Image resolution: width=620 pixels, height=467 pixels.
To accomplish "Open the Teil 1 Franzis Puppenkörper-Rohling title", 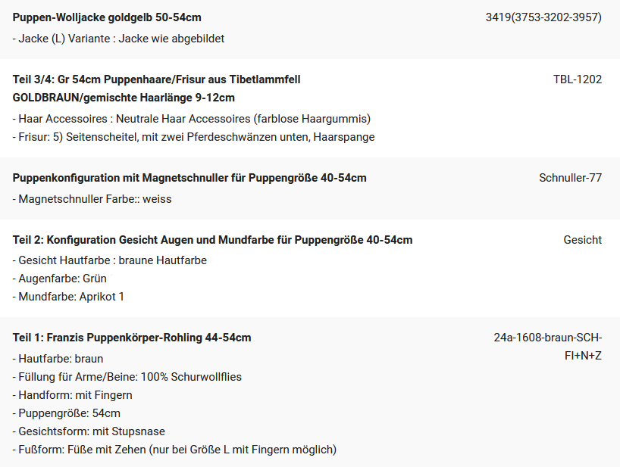I will (132, 338).
